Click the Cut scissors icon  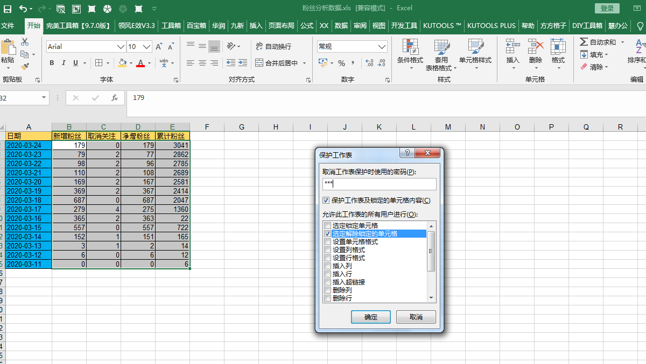[25, 42]
